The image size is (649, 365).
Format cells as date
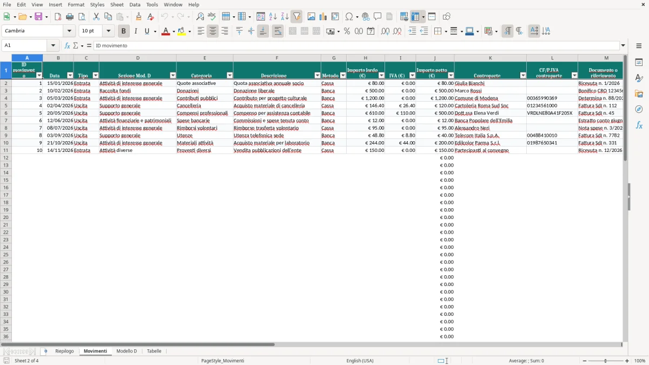click(370, 31)
